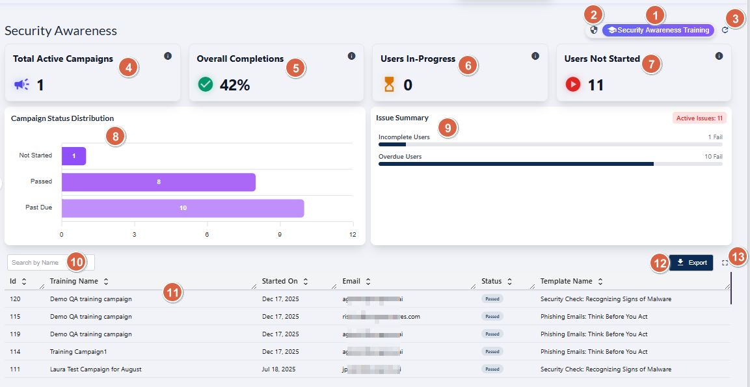The height and width of the screenshot is (387, 750).
Task: Click the info icon on Total Active Campaigns
Action: (168, 56)
